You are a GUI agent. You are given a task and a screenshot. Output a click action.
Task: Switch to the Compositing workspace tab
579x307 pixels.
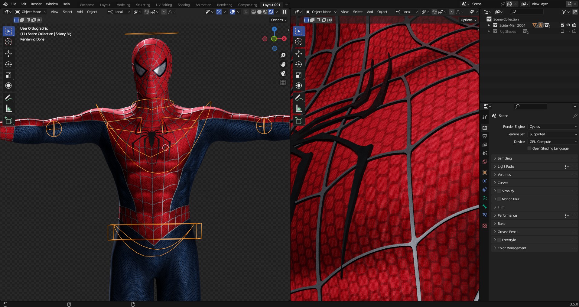[x=248, y=5]
